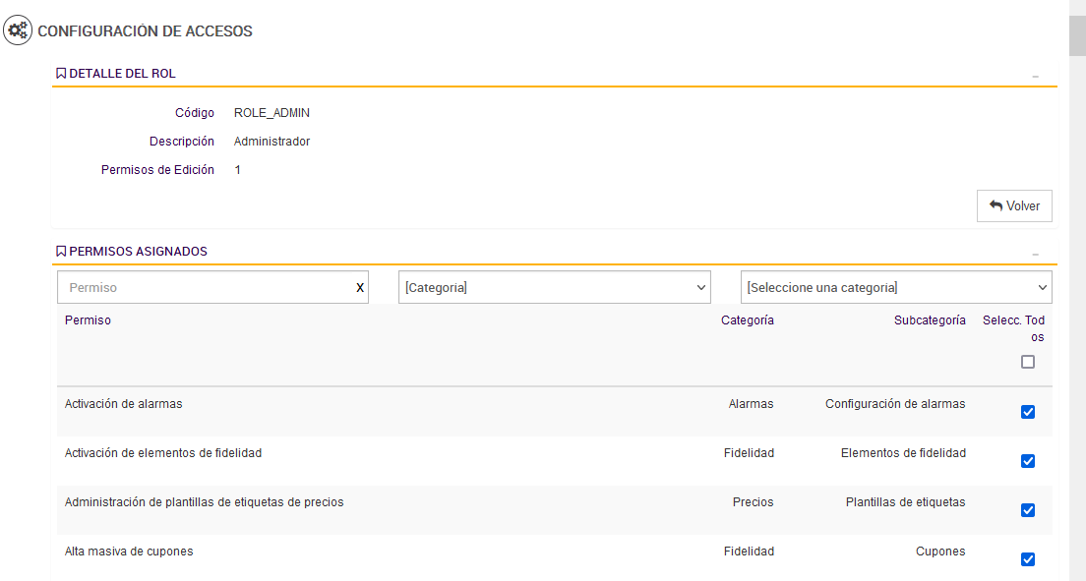
Task: Click the bookmark icon beside Detalle del Rol
Action: click(61, 74)
